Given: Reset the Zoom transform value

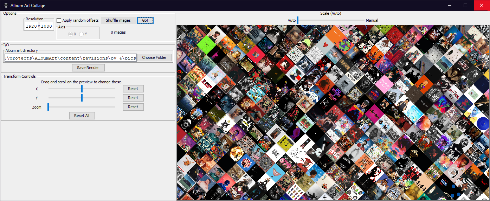Looking at the screenshot, I should [133, 107].
